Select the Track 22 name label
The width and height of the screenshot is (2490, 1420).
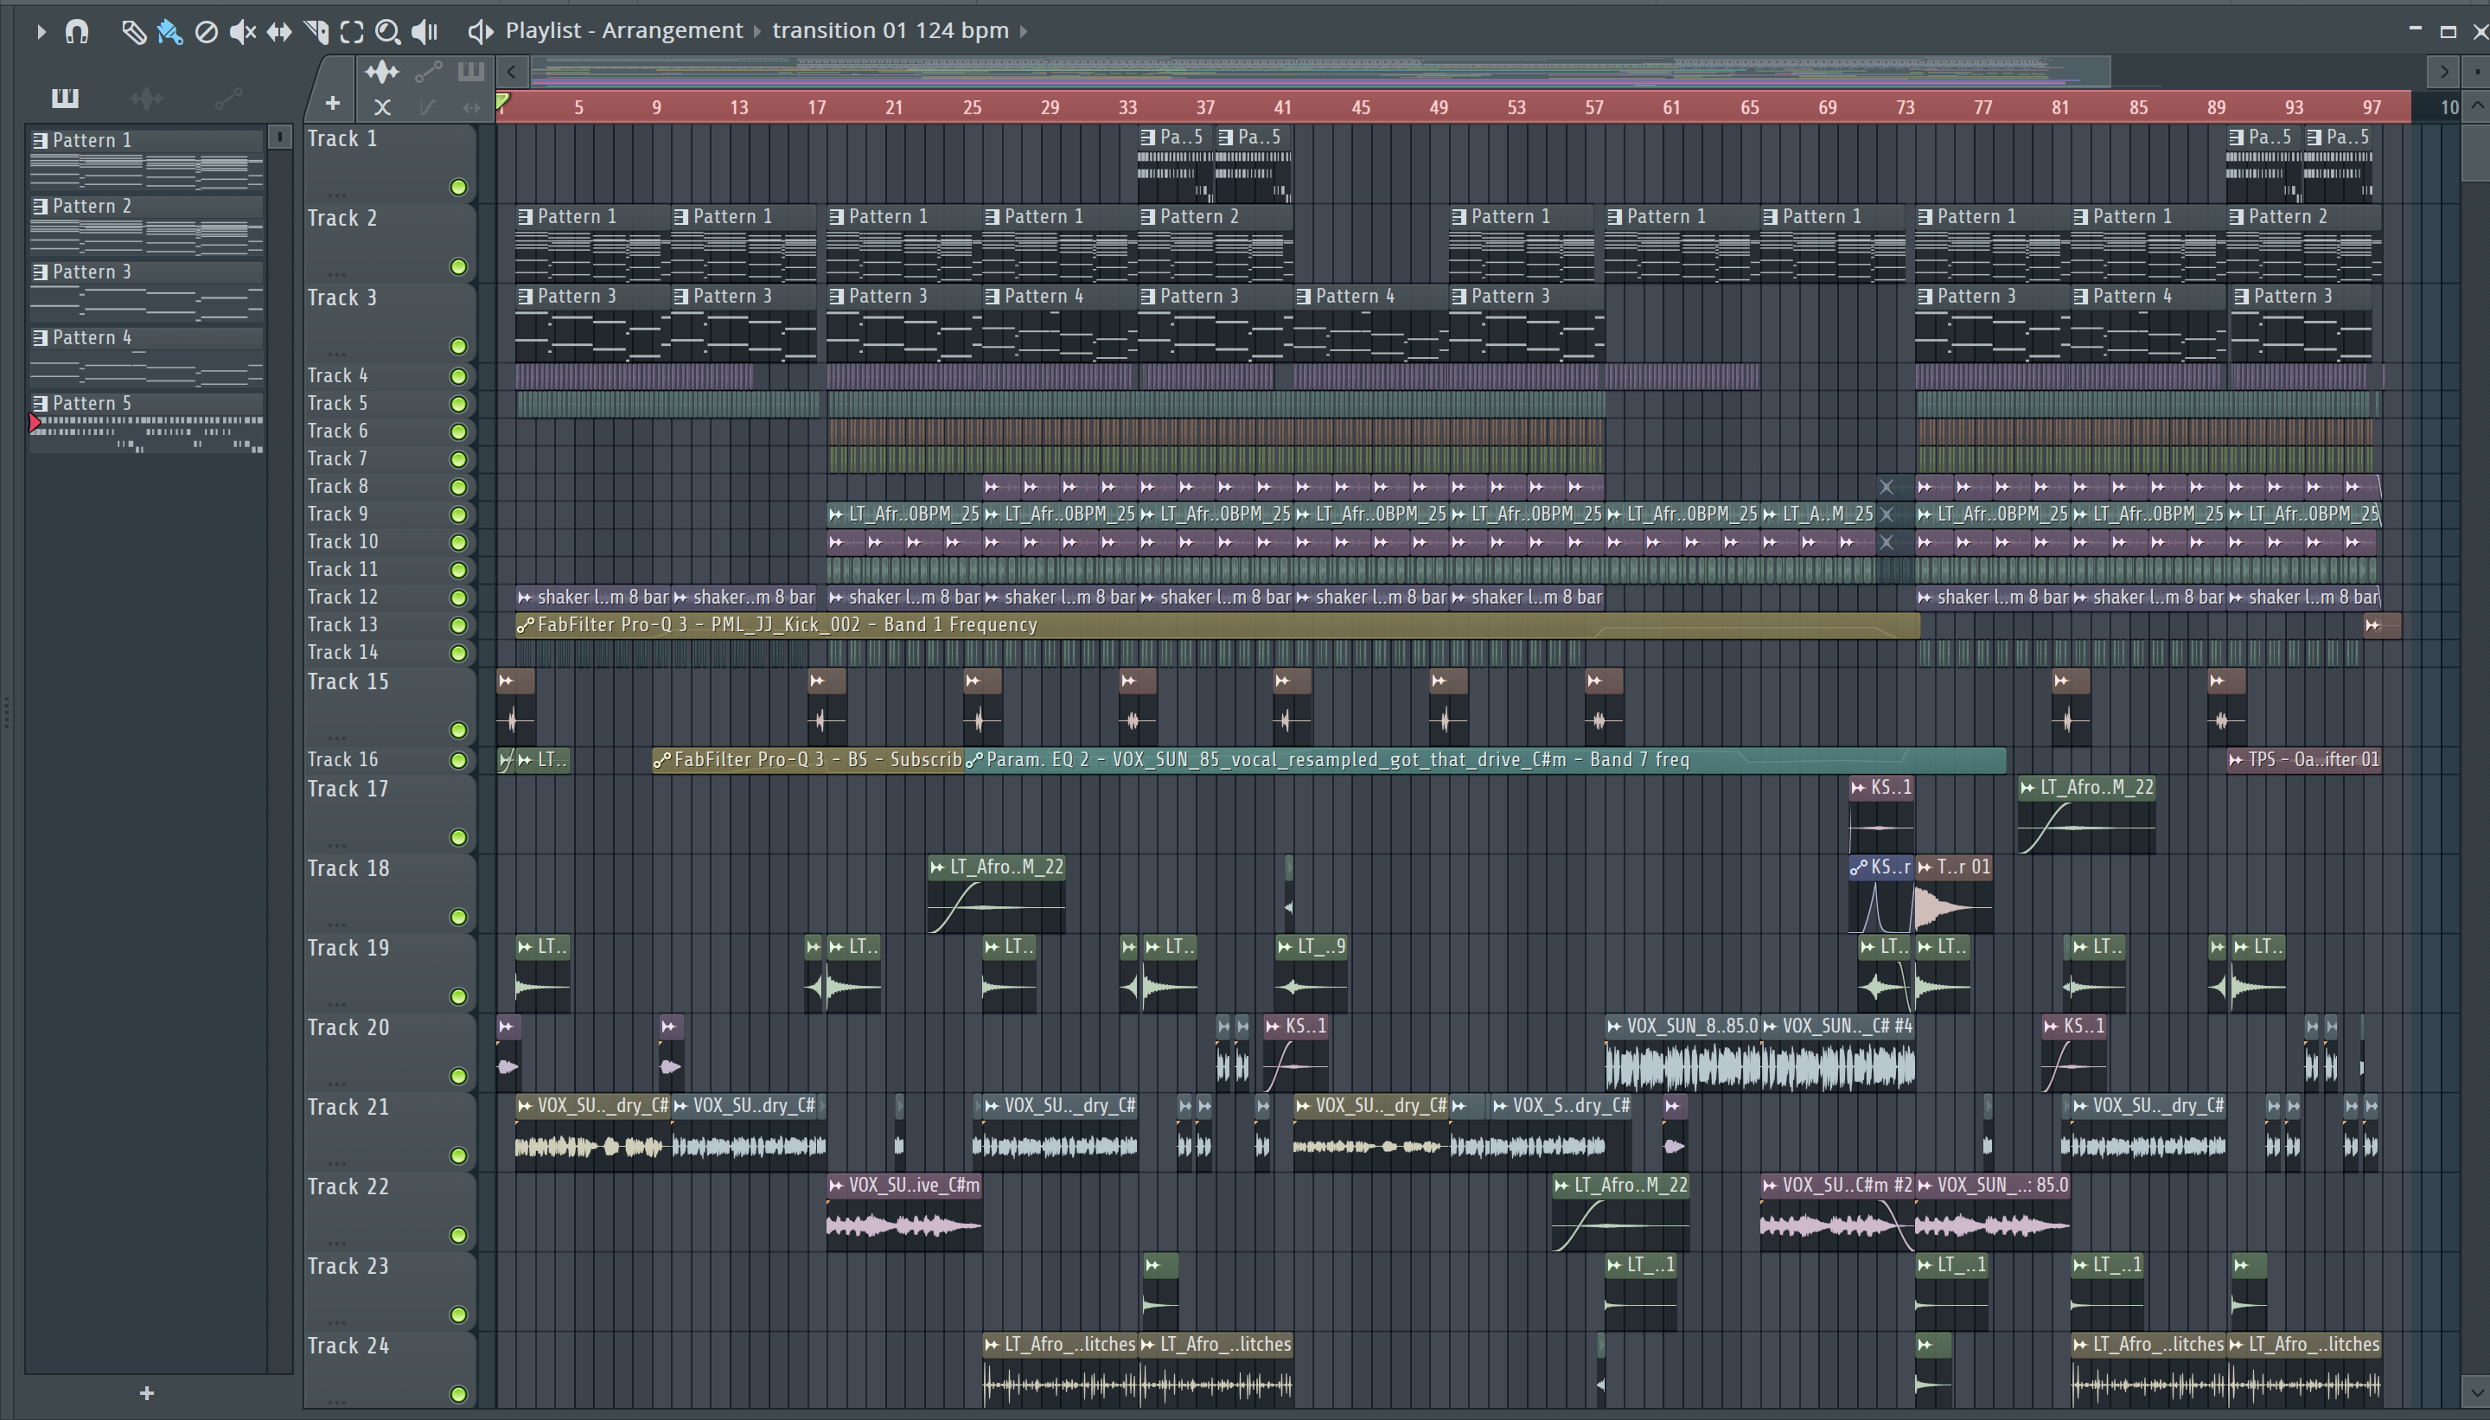(348, 1187)
